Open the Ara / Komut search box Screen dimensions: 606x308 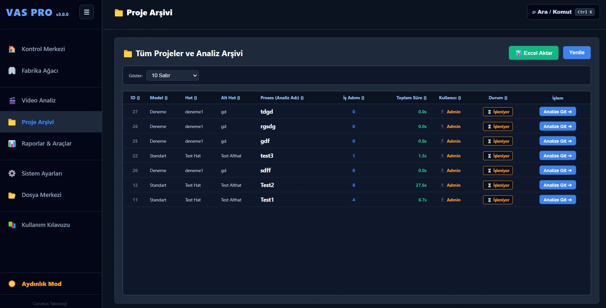click(x=563, y=12)
